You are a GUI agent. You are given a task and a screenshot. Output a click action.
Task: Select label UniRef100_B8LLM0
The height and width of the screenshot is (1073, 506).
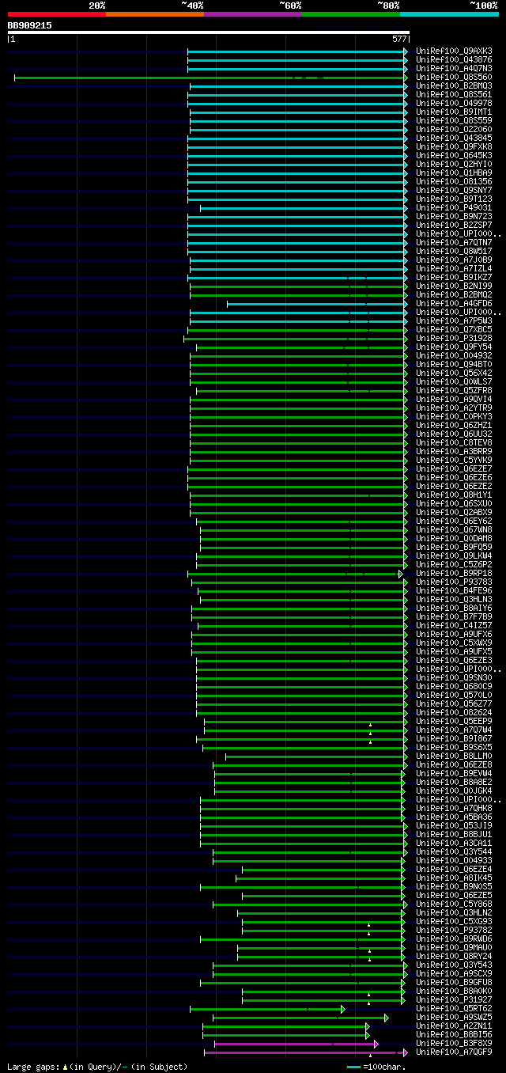point(454,756)
